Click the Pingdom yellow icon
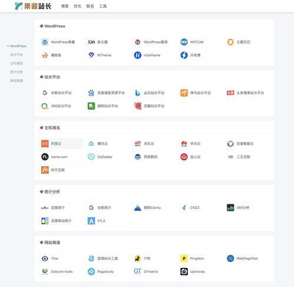Screen dimensions: 294x287 [184, 258]
